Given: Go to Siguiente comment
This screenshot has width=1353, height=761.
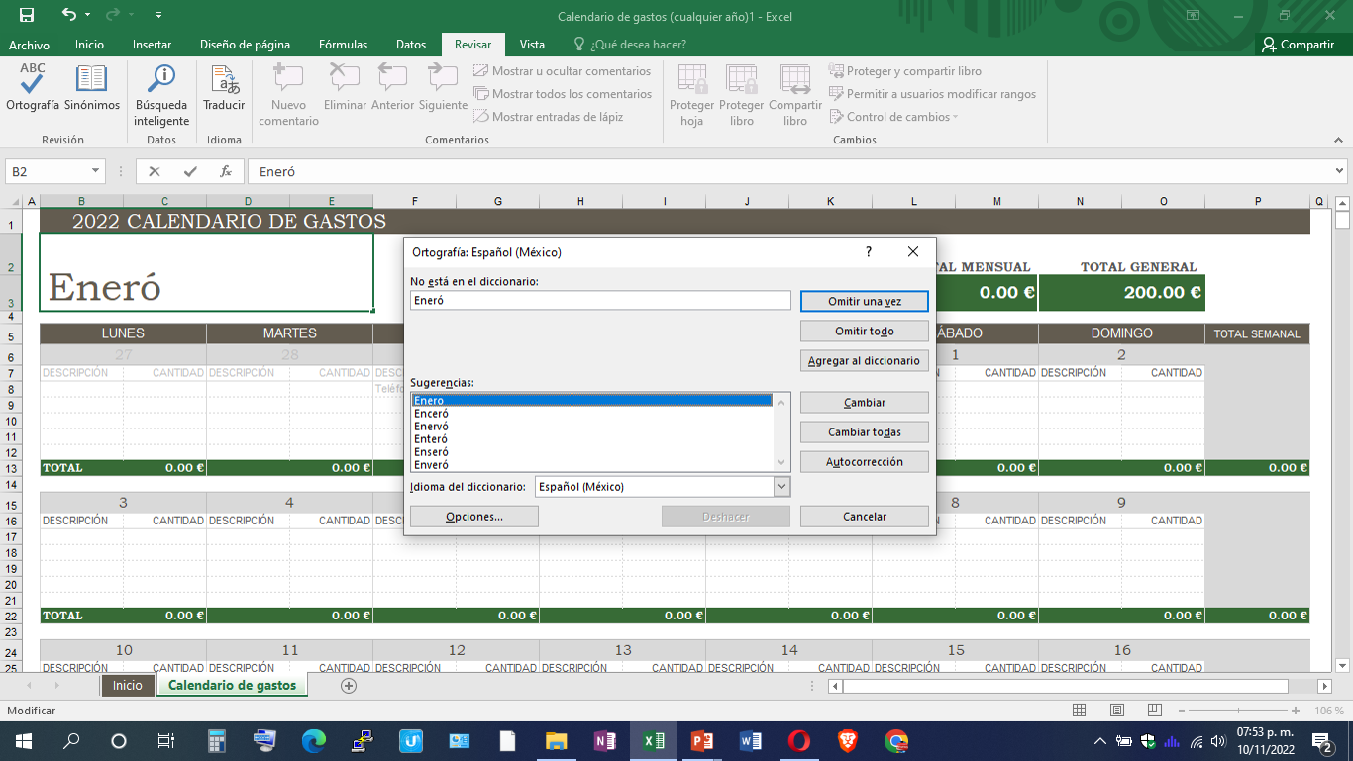Looking at the screenshot, I should (443, 87).
